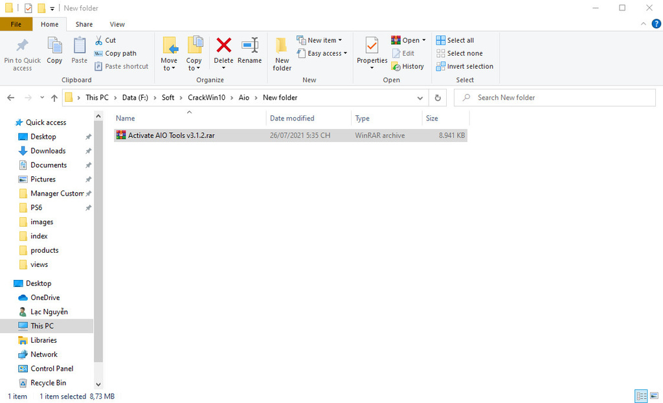Screen dimensions: 663x403
Task: Select Activate AIO Tools v3.1.2.rar file
Action: (x=291, y=135)
